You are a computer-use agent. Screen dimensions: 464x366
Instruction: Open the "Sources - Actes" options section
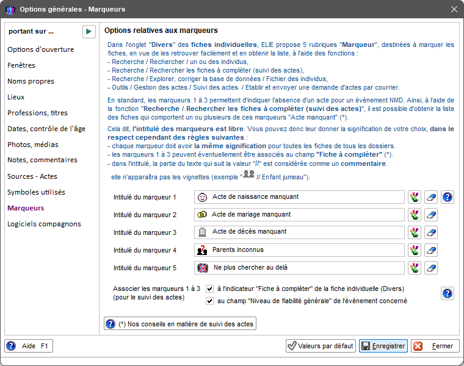32,176
